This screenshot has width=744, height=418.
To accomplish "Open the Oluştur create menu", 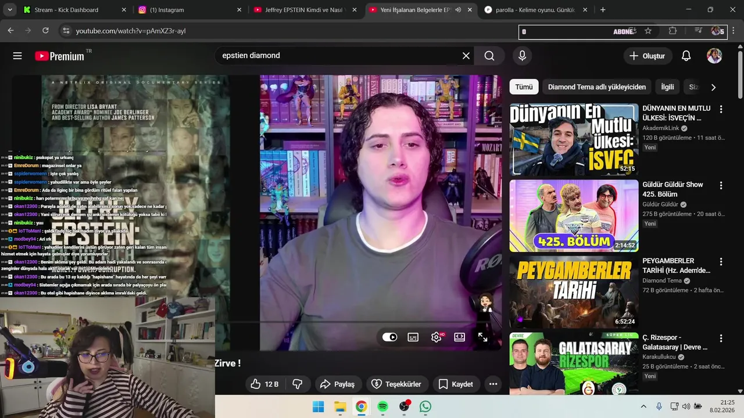I will coord(648,56).
